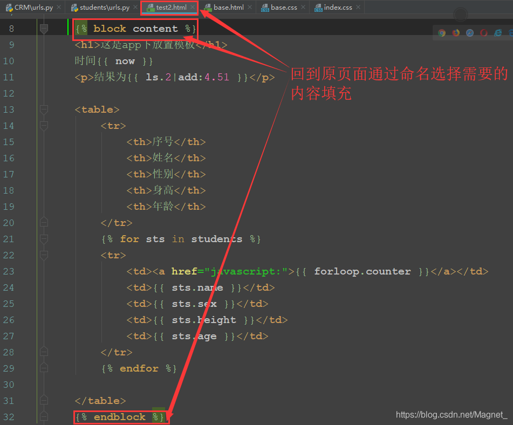The width and height of the screenshot is (513, 425).
Task: Click the '{{ sts.sex }}' variable
Action: point(194,304)
